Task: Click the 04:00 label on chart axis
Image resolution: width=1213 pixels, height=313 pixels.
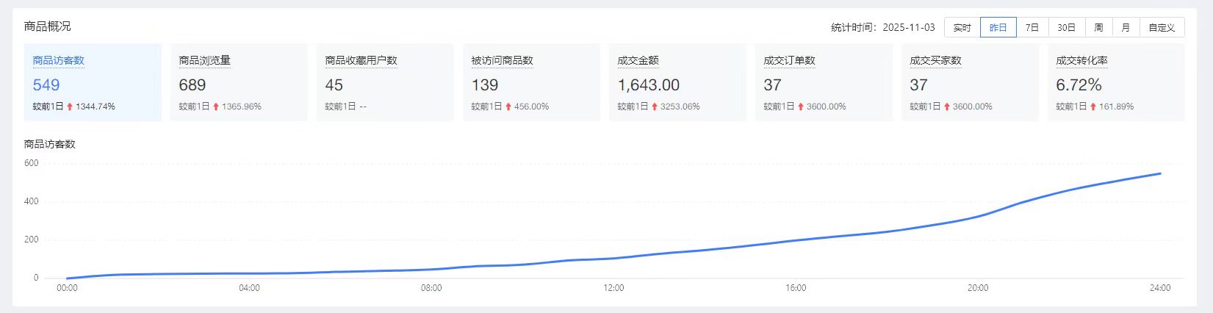Action: [x=249, y=288]
